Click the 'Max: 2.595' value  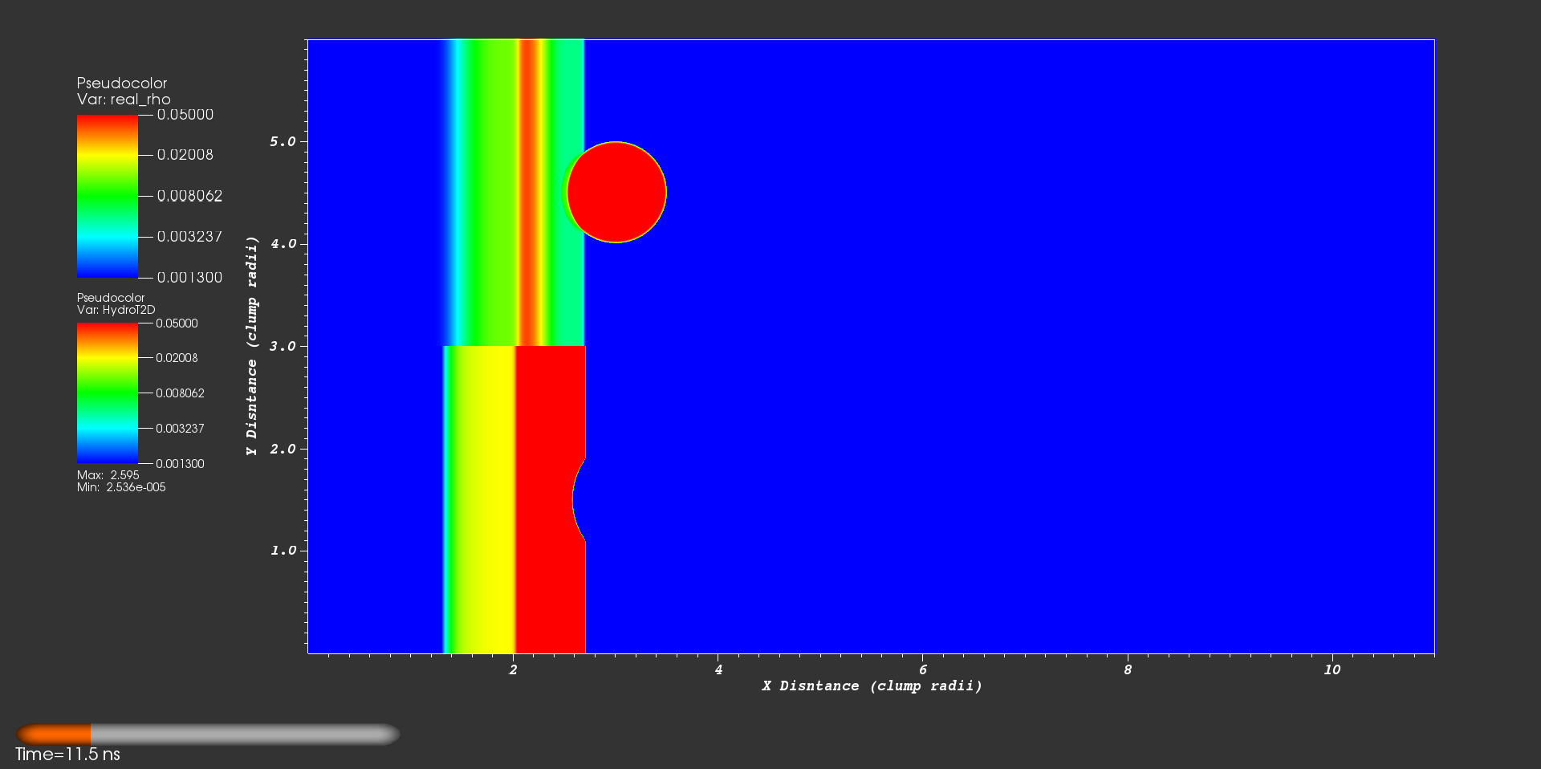(x=108, y=475)
